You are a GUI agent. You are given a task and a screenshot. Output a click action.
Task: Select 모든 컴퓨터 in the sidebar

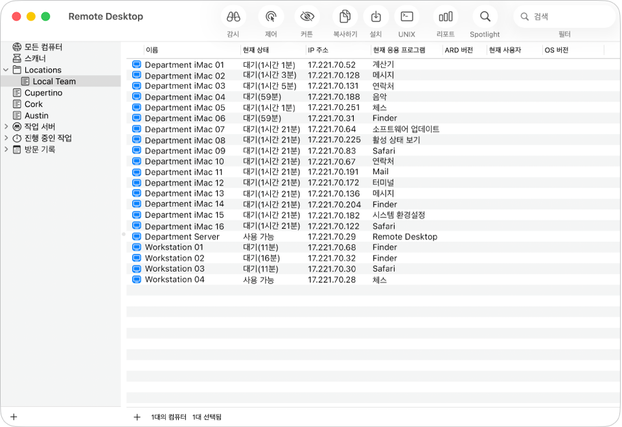click(x=43, y=47)
